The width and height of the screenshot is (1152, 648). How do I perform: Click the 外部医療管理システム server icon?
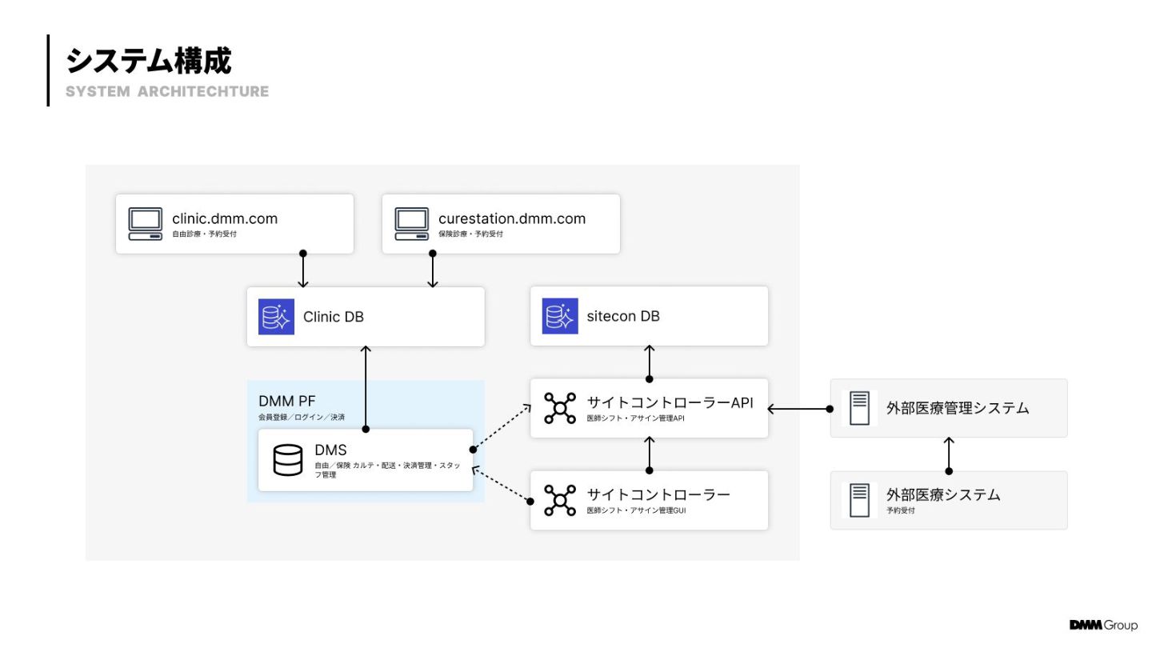point(860,408)
